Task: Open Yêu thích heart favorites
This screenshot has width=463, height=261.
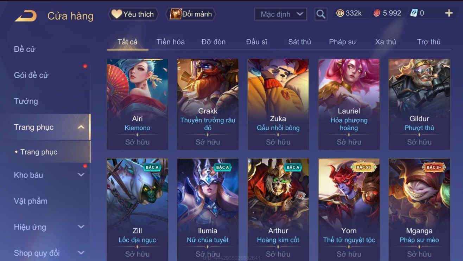Action: click(x=133, y=14)
